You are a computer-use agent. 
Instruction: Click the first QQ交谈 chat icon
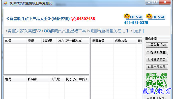[x=133, y=17]
